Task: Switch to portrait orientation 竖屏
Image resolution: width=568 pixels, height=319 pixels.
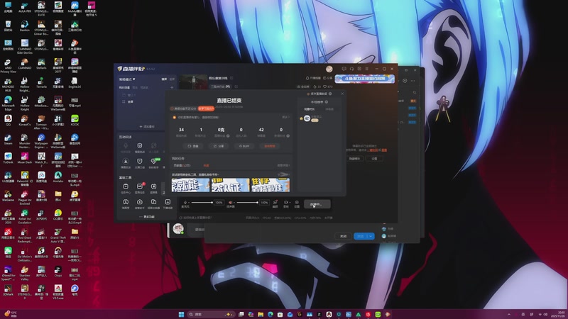Action: tap(172, 79)
